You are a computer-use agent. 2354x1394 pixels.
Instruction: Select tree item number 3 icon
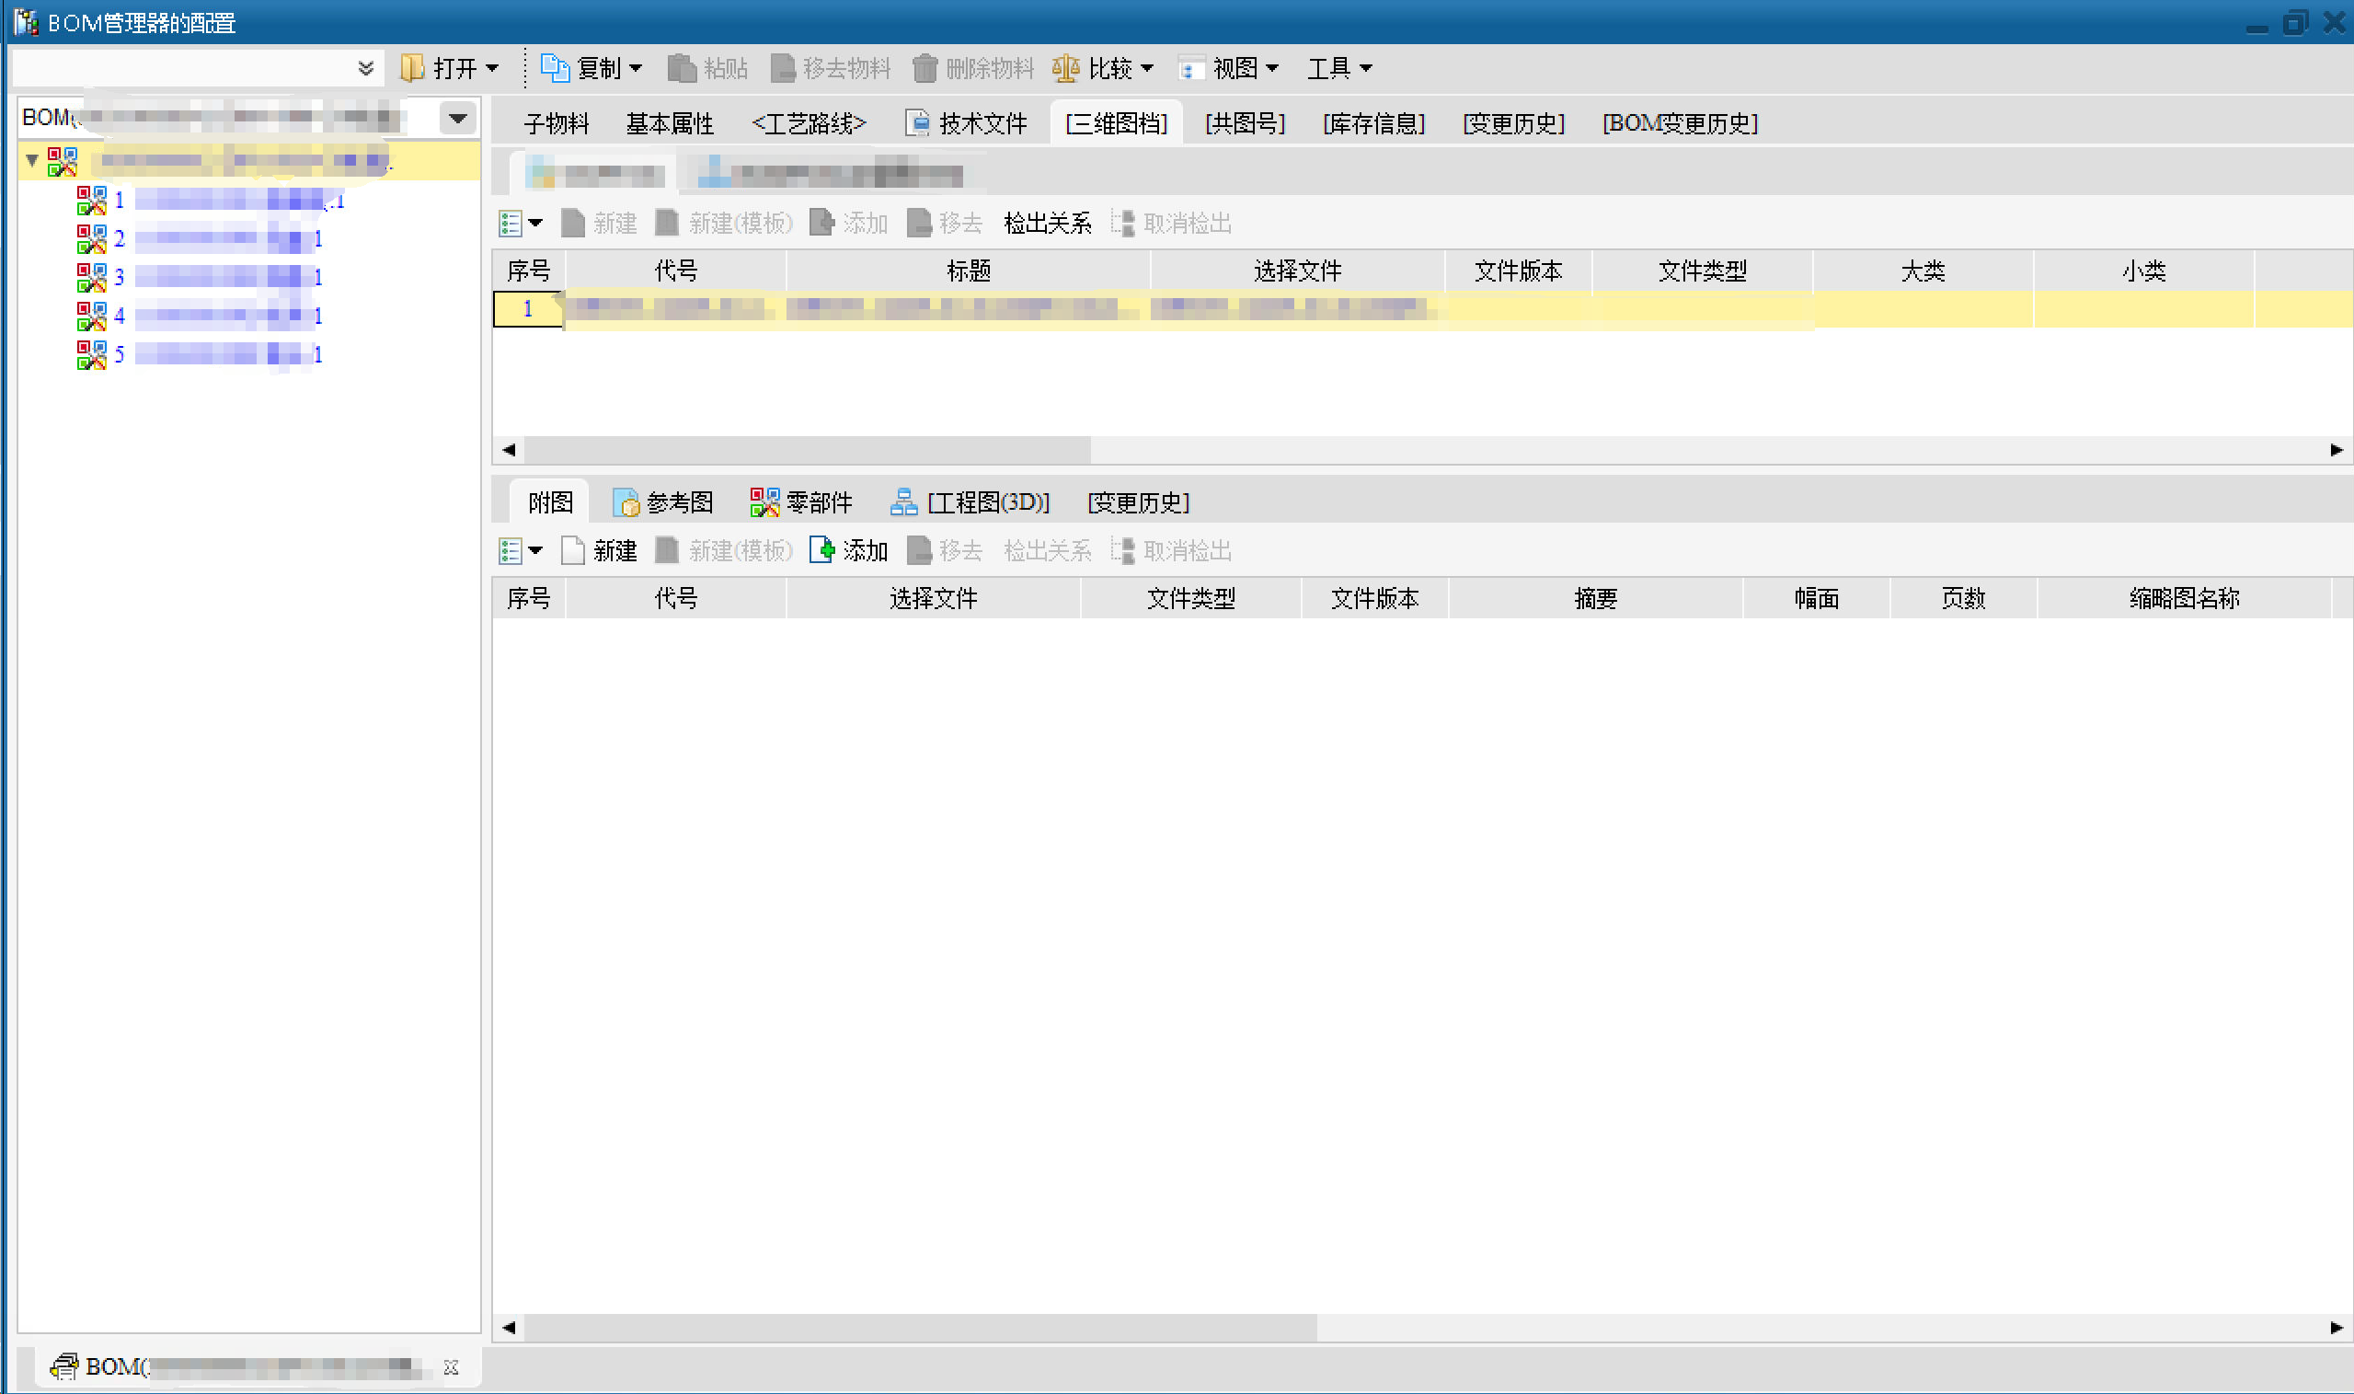click(91, 277)
